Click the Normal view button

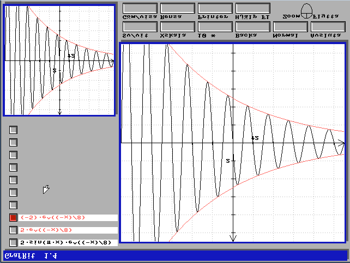(x=291, y=27)
